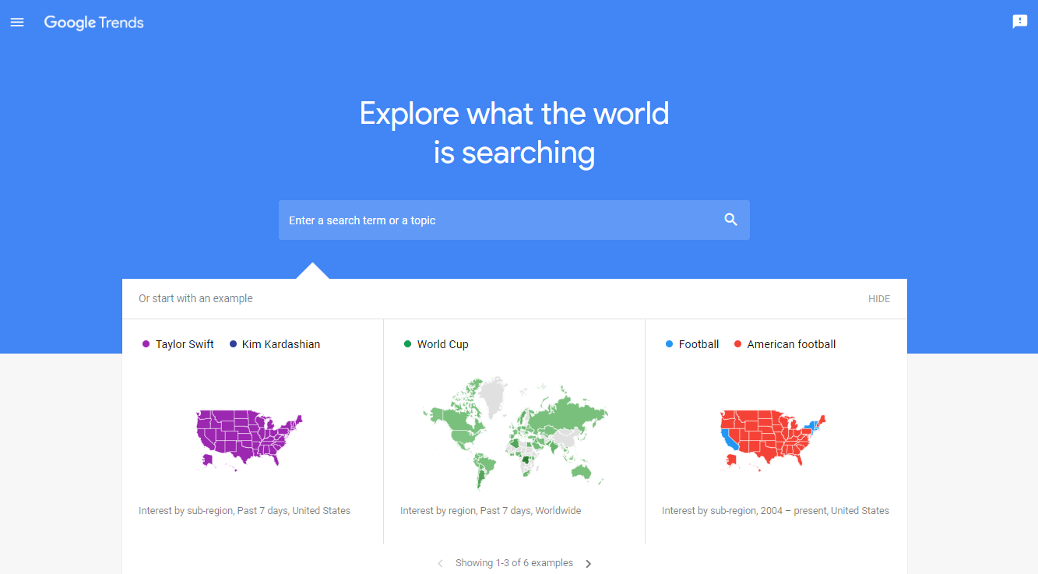Select the American football term label
The image size is (1038, 574).
791,344
